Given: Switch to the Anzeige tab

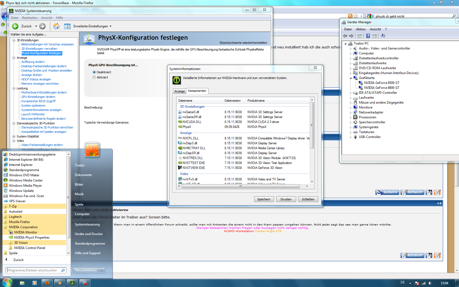Looking at the screenshot, I should pos(180,91).
